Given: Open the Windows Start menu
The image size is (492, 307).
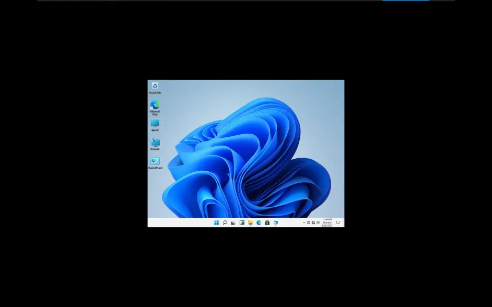Looking at the screenshot, I should [x=217, y=222].
